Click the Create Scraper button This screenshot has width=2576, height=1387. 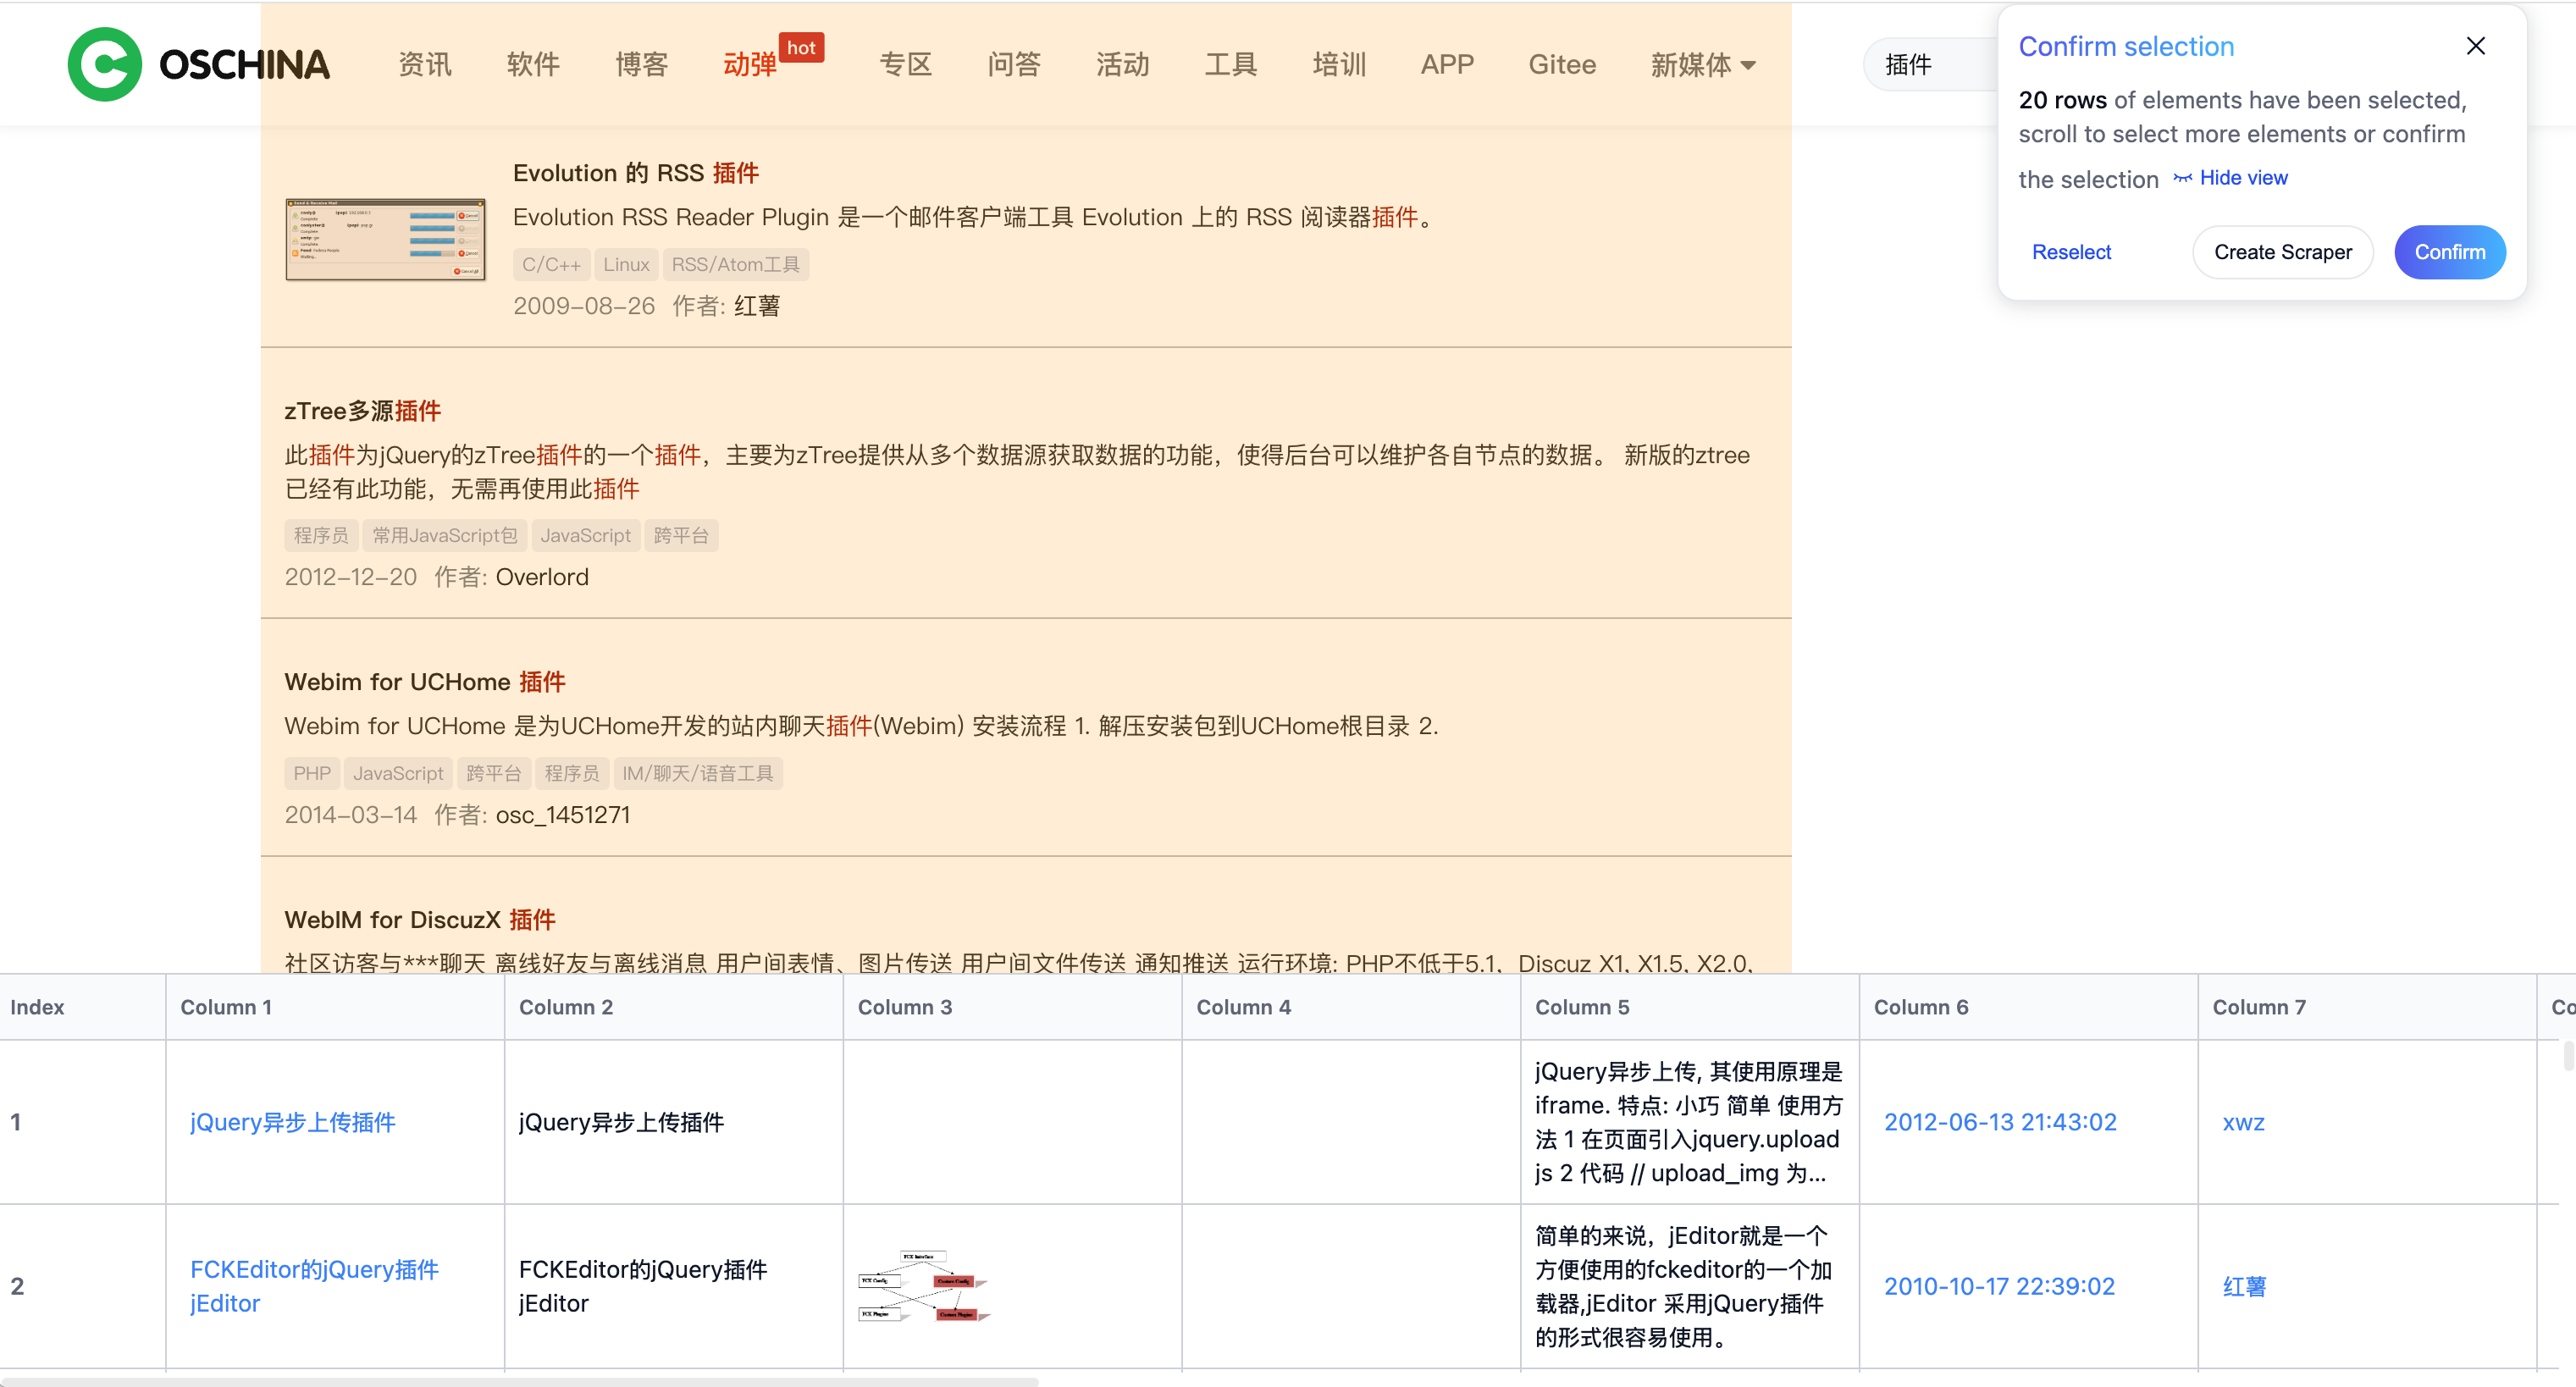coord(2283,252)
